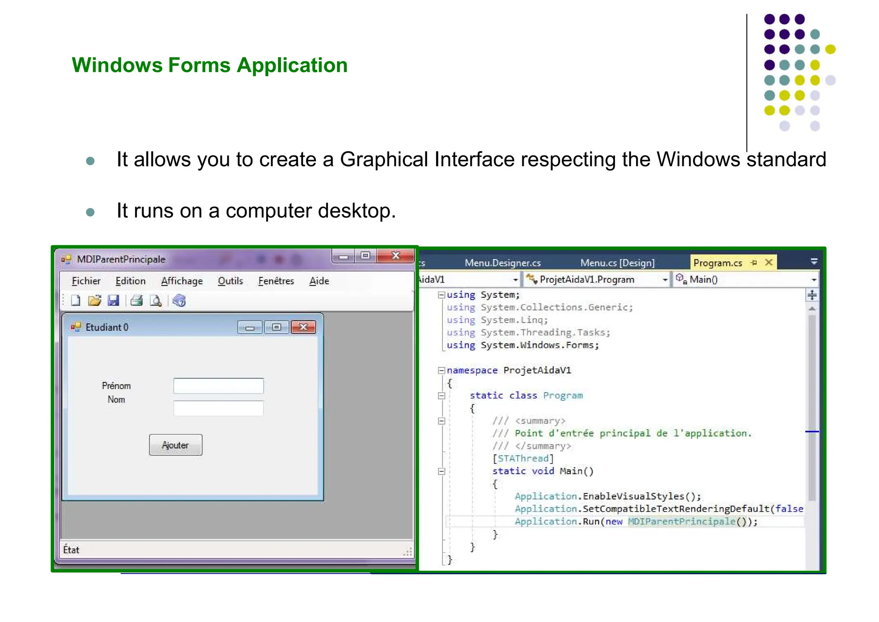The width and height of the screenshot is (879, 622).
Task: Open the Affichage menu
Action: (x=182, y=281)
